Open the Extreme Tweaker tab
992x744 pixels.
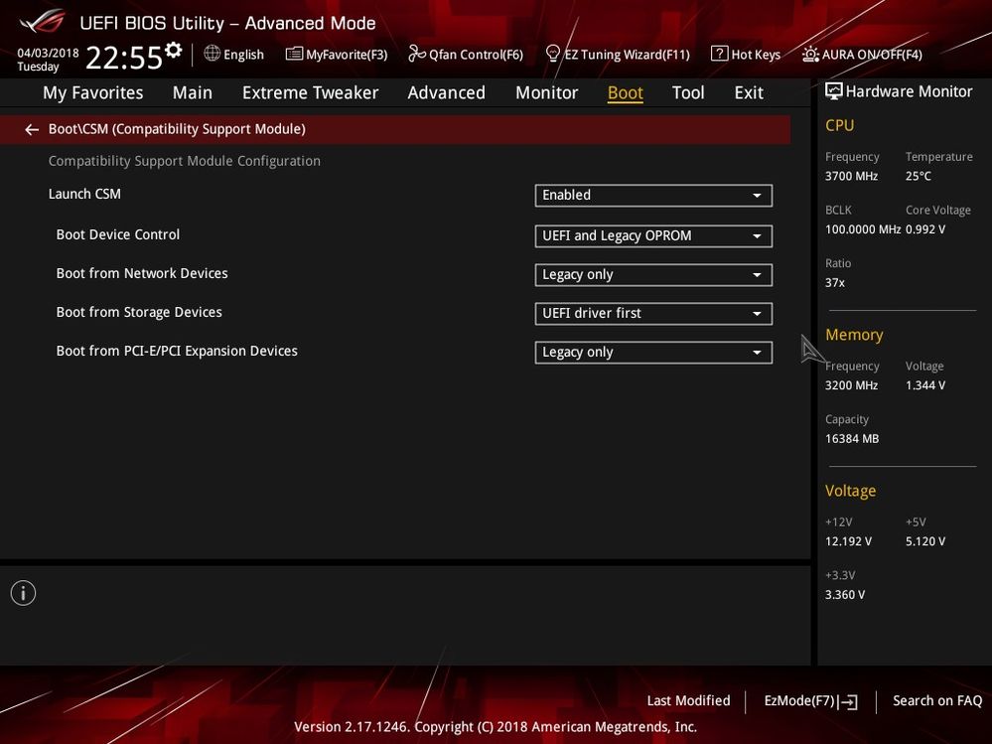310,93
